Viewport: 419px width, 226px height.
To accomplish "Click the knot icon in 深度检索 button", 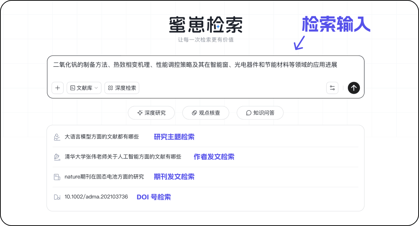I will point(111,88).
